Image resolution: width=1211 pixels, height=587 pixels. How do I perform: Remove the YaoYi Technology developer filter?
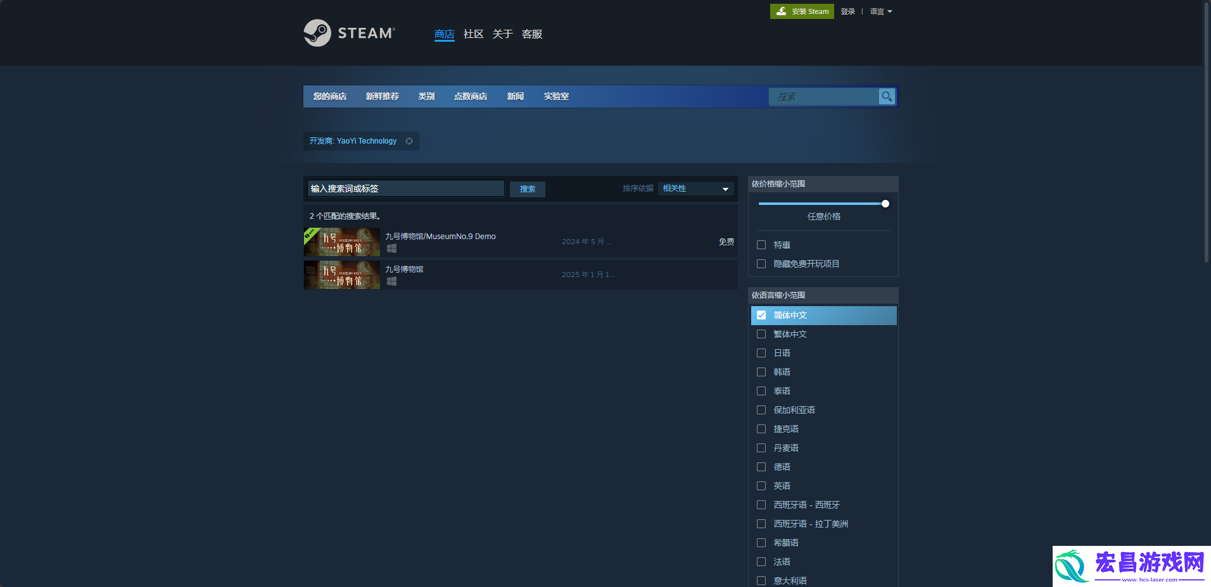(x=409, y=141)
